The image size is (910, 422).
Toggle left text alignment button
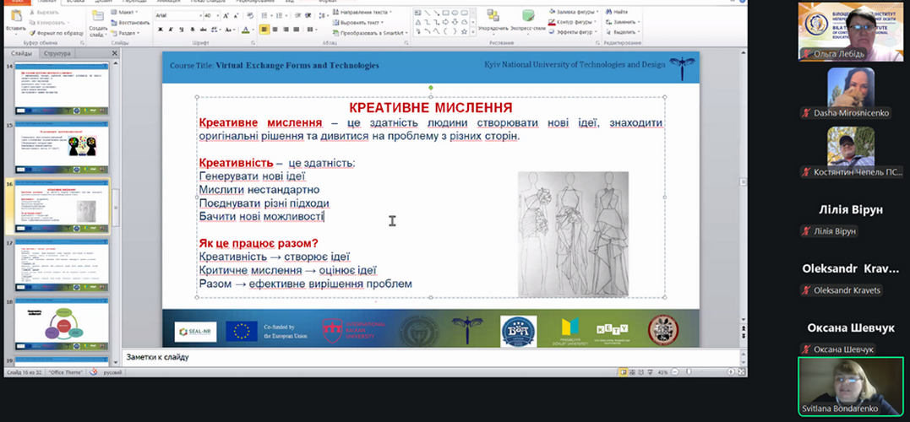(x=264, y=30)
